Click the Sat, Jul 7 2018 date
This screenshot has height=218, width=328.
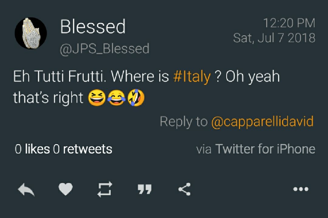click(x=274, y=38)
